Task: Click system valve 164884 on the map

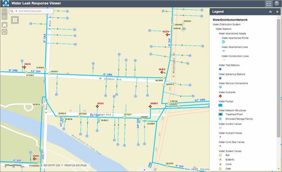Action: pyautogui.click(x=147, y=121)
